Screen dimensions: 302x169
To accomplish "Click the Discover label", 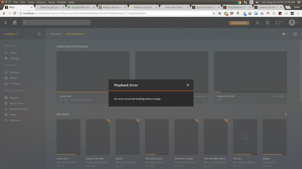I will click(56, 34).
